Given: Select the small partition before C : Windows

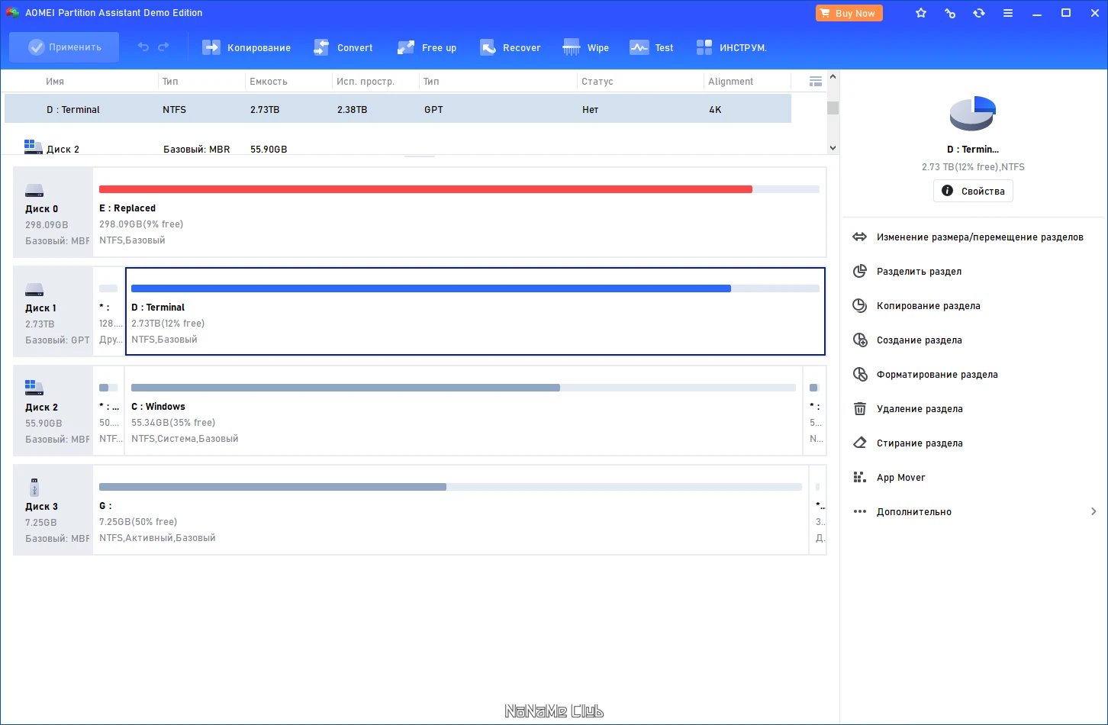Looking at the screenshot, I should click(108, 411).
